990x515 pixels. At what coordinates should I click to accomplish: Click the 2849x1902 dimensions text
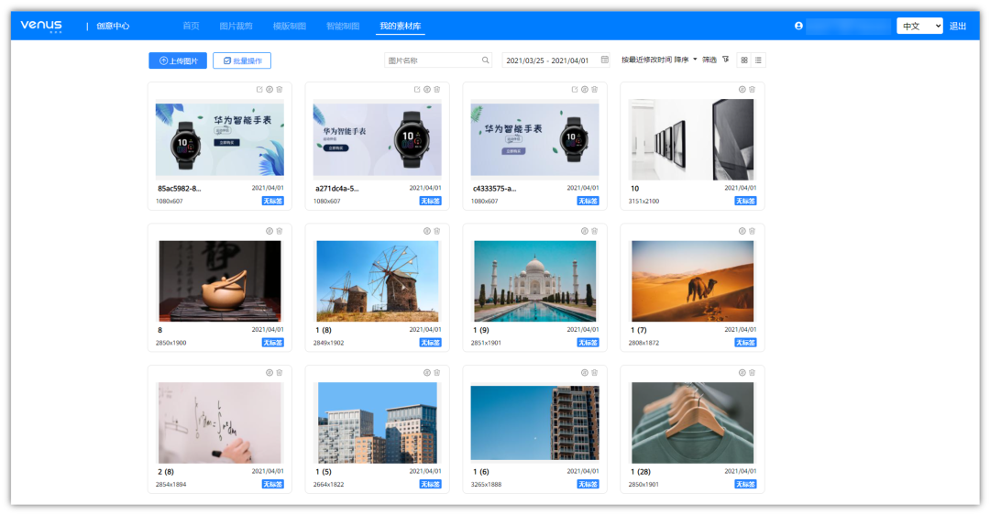click(x=328, y=343)
